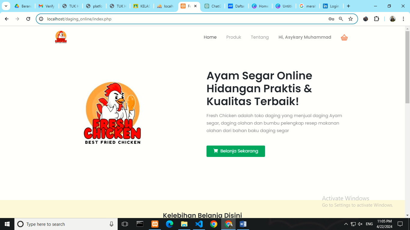Screen dimensions: 410x230
Task: Open the browser Extensions puzzle icon
Action: click(x=376, y=19)
